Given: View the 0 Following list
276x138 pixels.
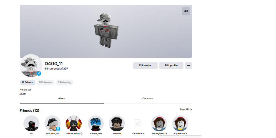Looking at the screenshot, I should click(65, 82).
